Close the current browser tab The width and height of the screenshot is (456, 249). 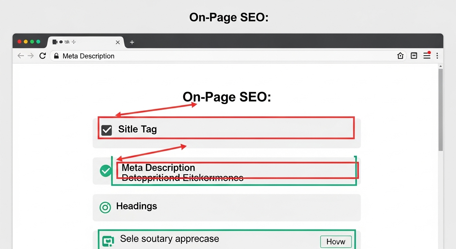click(x=118, y=42)
